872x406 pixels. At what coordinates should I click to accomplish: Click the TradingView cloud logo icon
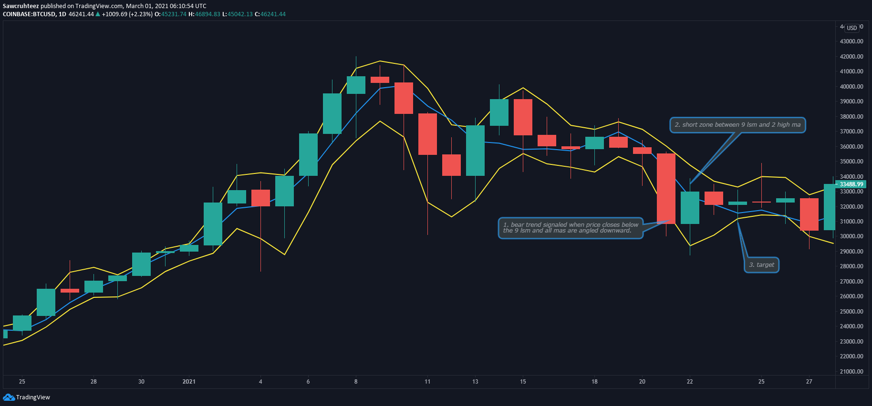tap(9, 397)
